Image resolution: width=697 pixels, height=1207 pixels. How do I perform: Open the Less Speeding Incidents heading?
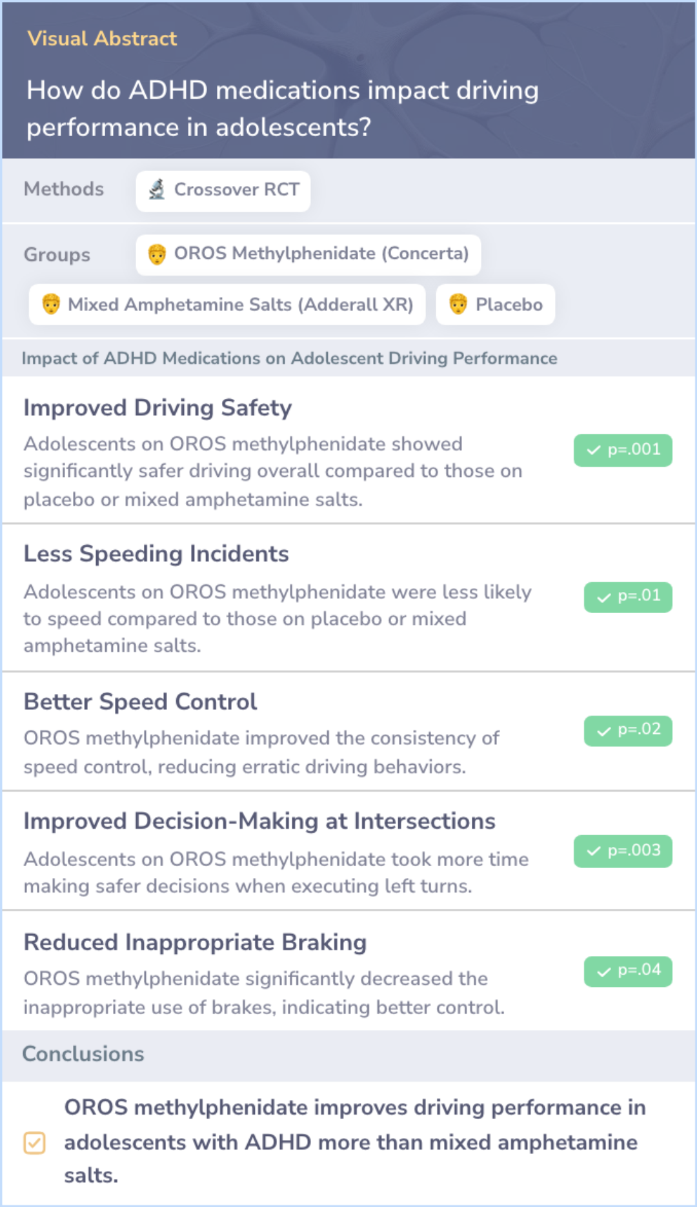pos(156,554)
